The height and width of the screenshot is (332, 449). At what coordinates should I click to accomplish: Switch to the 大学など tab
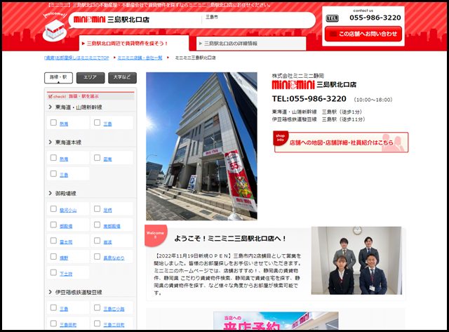[122, 78]
